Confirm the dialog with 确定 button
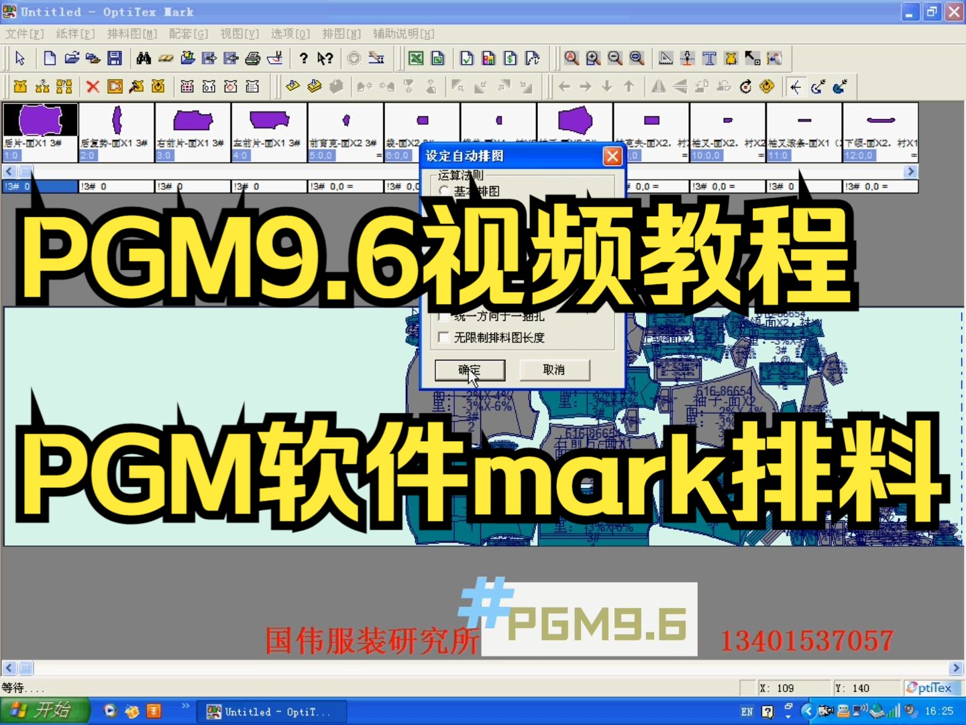This screenshot has width=966, height=725. tap(470, 370)
